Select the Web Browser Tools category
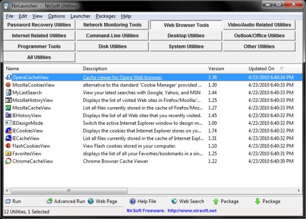 coord(186,25)
